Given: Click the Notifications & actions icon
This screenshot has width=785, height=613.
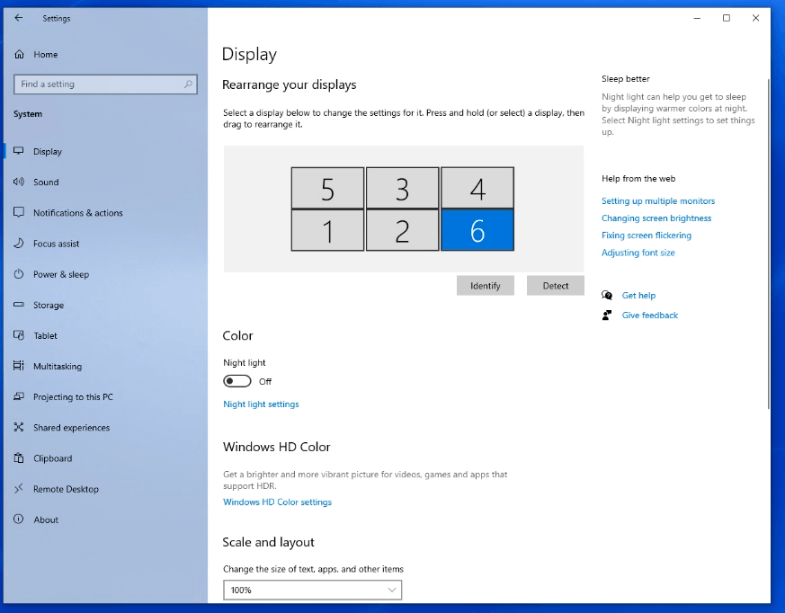Looking at the screenshot, I should coord(19,212).
